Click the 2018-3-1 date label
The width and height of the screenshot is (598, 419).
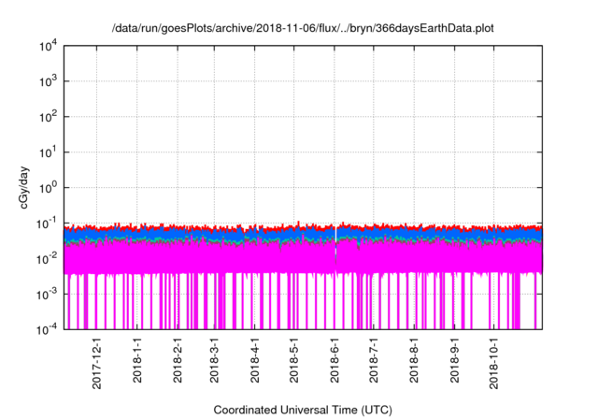(x=214, y=360)
